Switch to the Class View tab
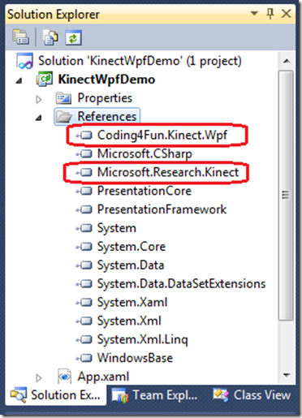302x418 pixels. [252, 395]
